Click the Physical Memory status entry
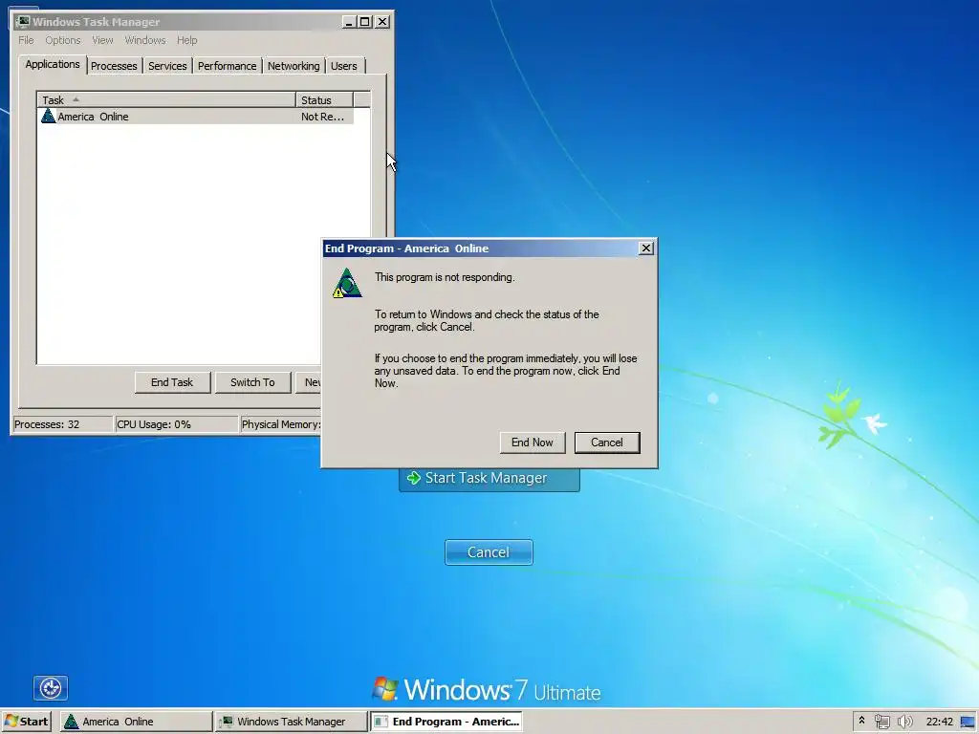979x734 pixels. [x=281, y=424]
